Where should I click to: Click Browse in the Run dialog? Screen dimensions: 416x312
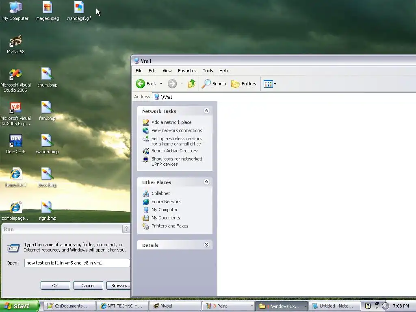click(x=119, y=286)
